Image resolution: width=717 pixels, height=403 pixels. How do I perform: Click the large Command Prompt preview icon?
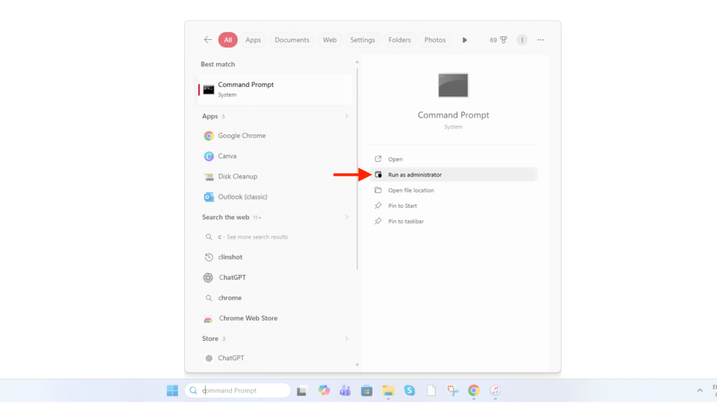point(453,85)
